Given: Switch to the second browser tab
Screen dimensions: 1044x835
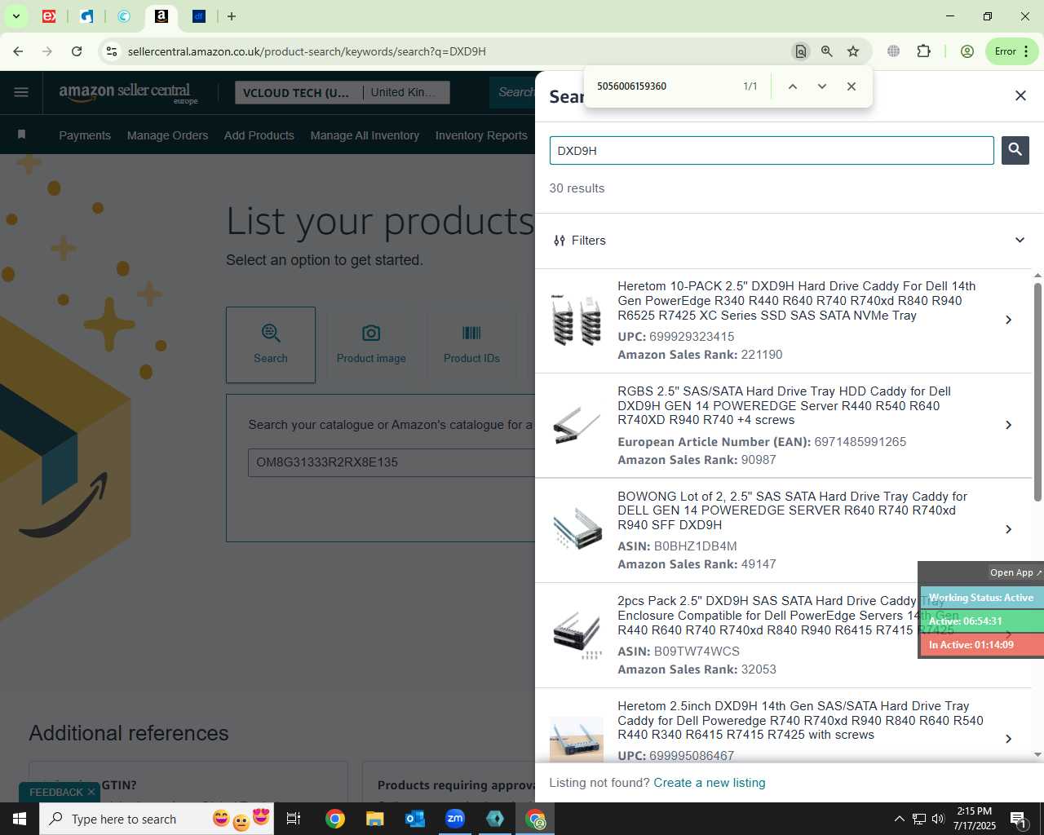Looking at the screenshot, I should pos(86,16).
